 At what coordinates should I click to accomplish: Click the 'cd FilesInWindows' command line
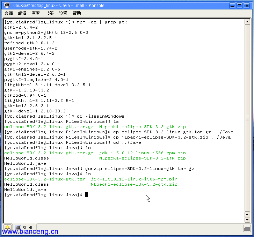point(64,116)
